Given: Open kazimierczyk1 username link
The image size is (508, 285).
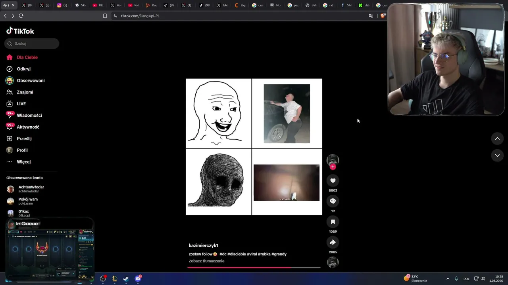Looking at the screenshot, I should coord(204,245).
